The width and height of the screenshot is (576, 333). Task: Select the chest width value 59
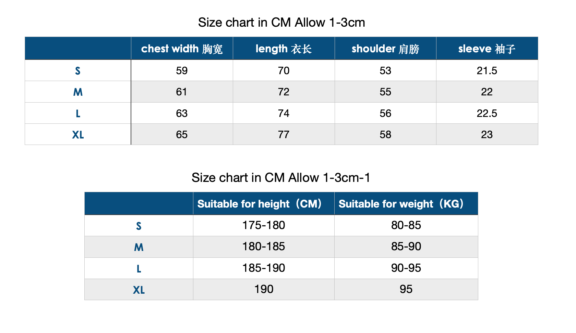click(x=182, y=71)
